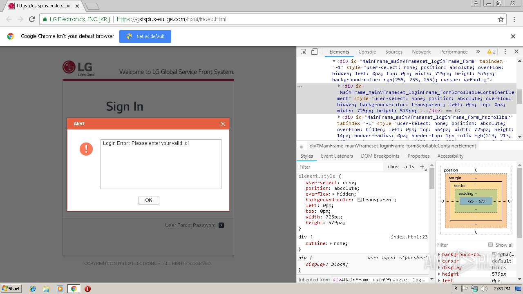Open media player from taskbar

click(x=60, y=289)
